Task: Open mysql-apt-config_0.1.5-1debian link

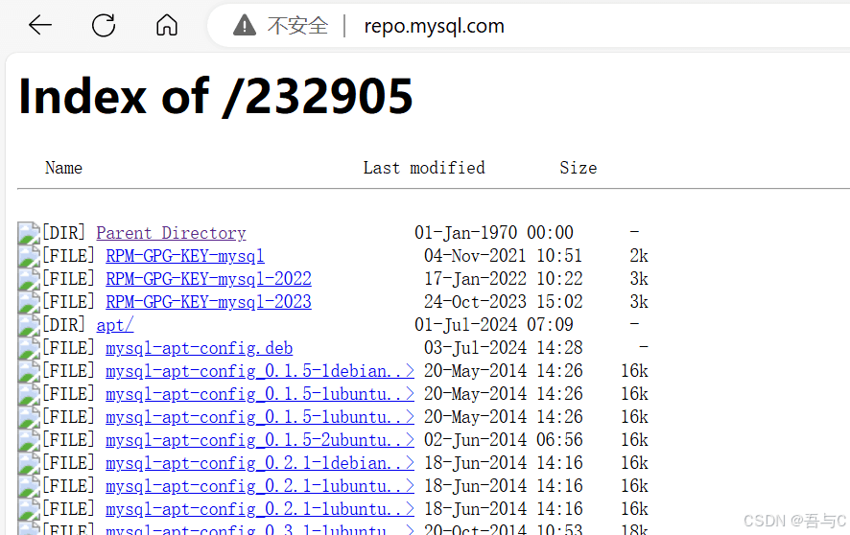Action: (x=260, y=371)
